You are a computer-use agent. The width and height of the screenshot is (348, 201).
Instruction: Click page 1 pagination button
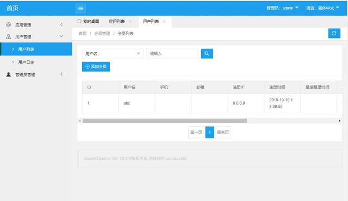(x=210, y=132)
